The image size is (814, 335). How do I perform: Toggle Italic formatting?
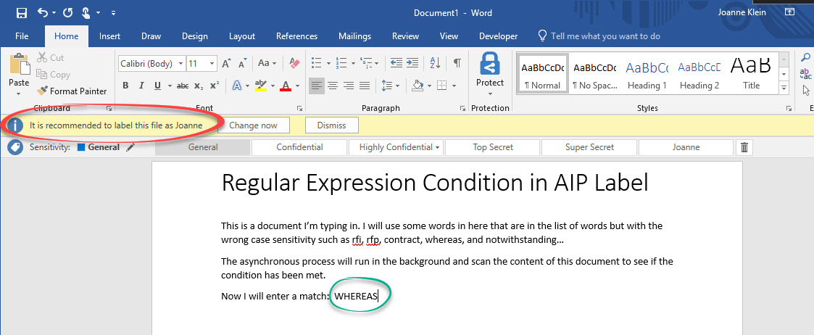click(141, 86)
